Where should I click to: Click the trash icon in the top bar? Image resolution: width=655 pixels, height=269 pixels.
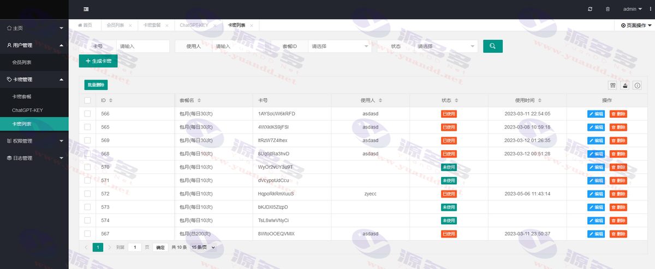[x=608, y=9]
